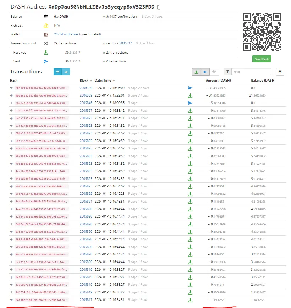This screenshot has width=291, height=308.
Task: Switch to transactions list view
Action: (57, 72)
